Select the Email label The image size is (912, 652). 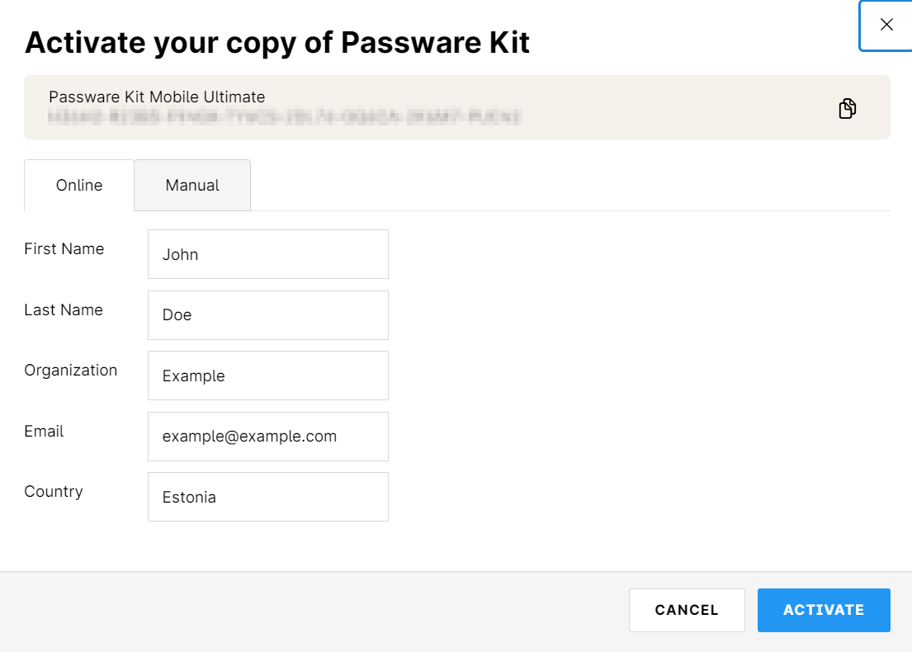tap(44, 431)
